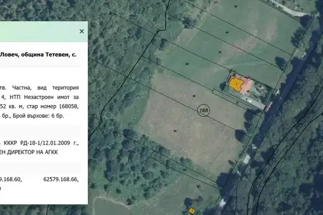Screen dimensions: 323x215
Task: Click the text 'Брой върхове: 6 бр.'
Action: click(38, 116)
